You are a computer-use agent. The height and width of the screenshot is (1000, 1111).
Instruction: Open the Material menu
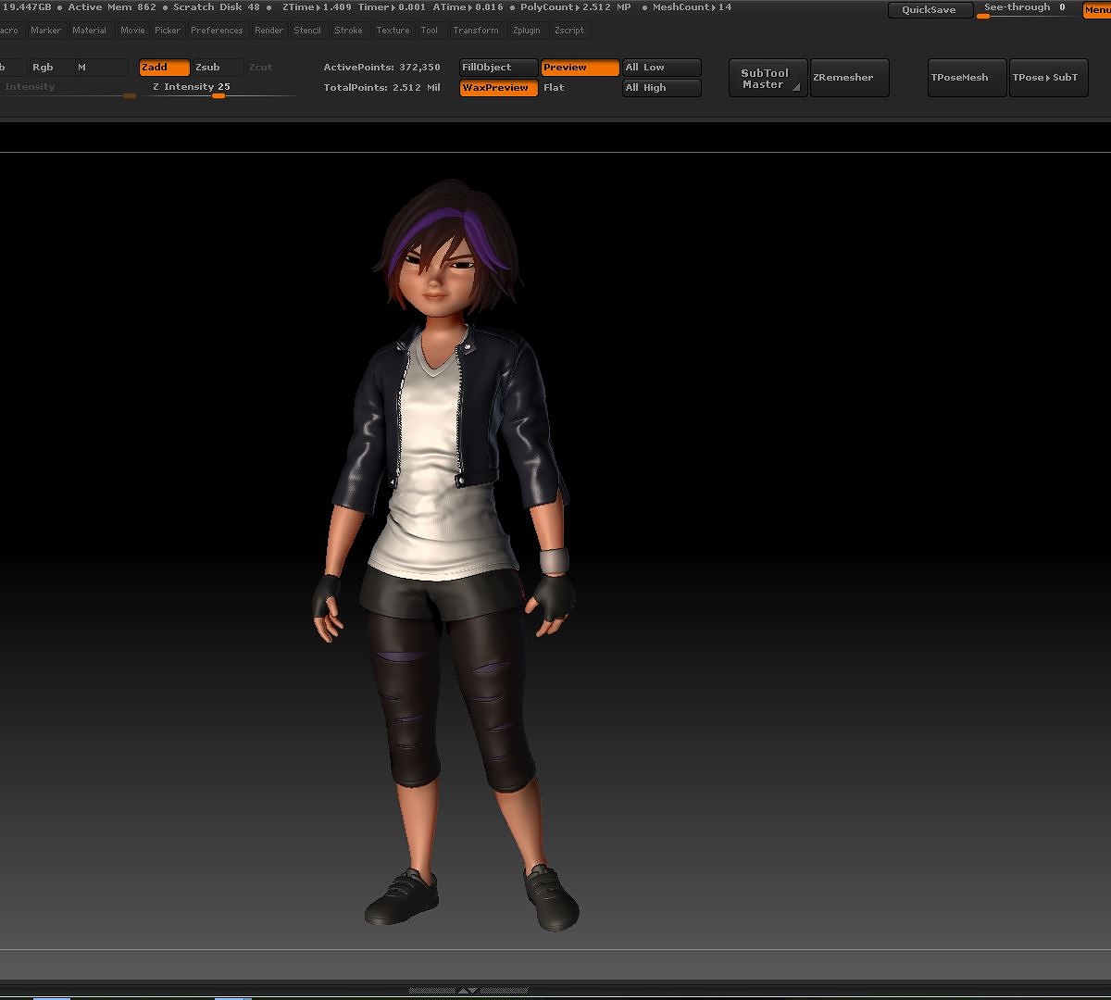89,31
